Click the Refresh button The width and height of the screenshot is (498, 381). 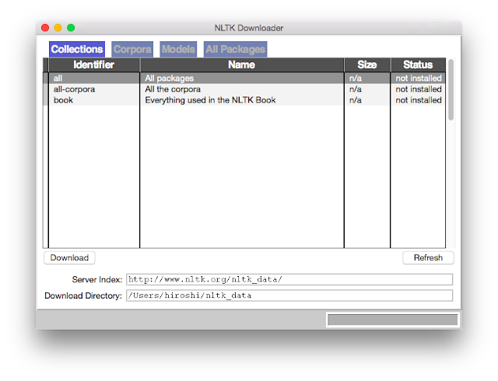[428, 257]
